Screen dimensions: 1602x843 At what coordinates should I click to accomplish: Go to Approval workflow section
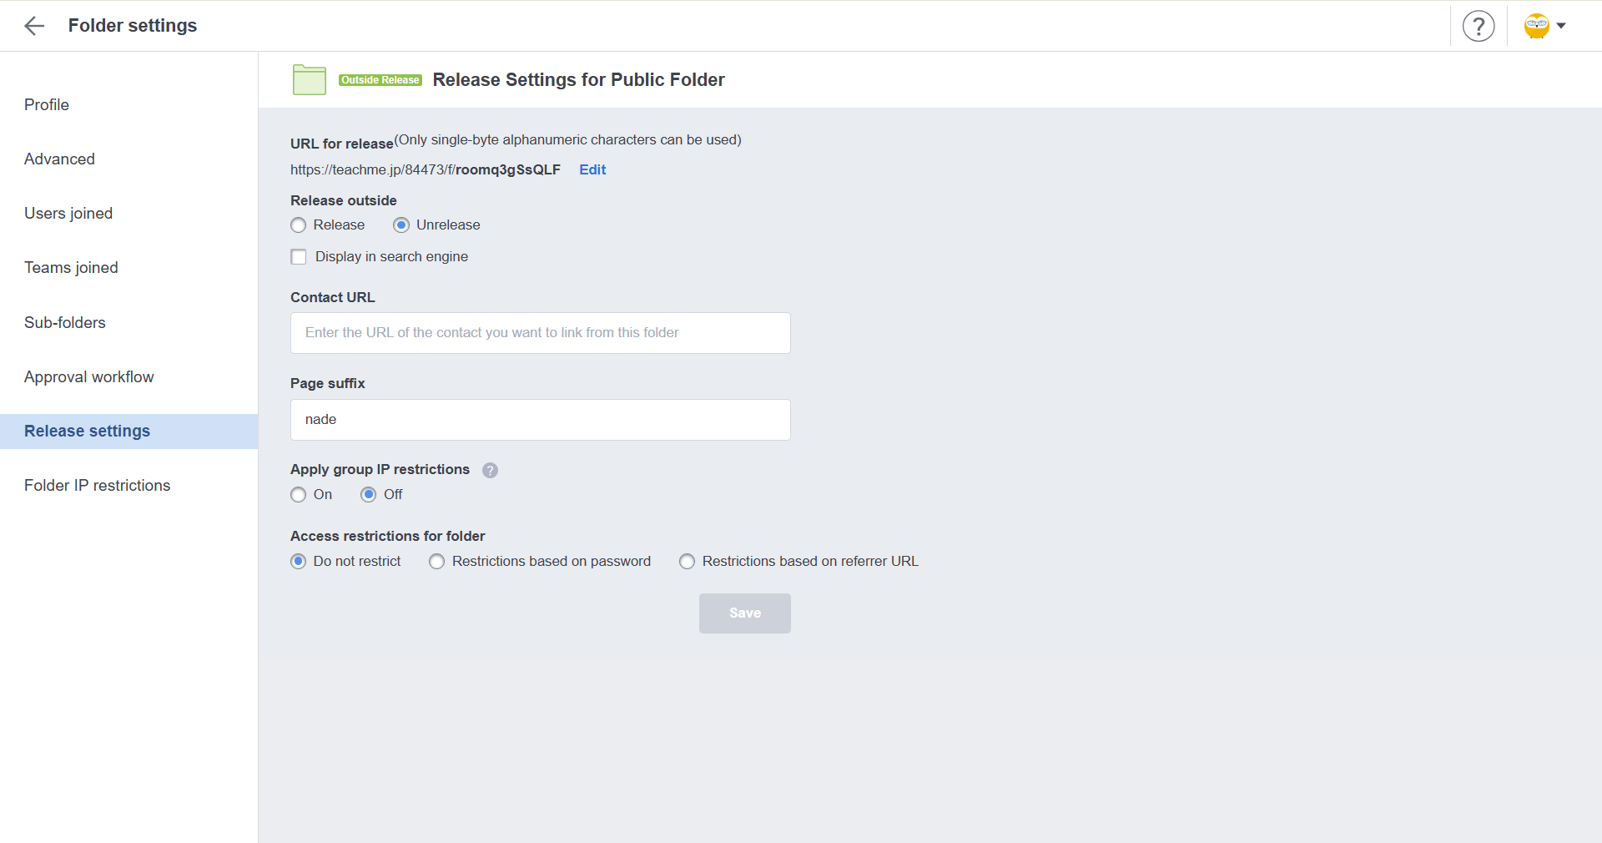89,377
